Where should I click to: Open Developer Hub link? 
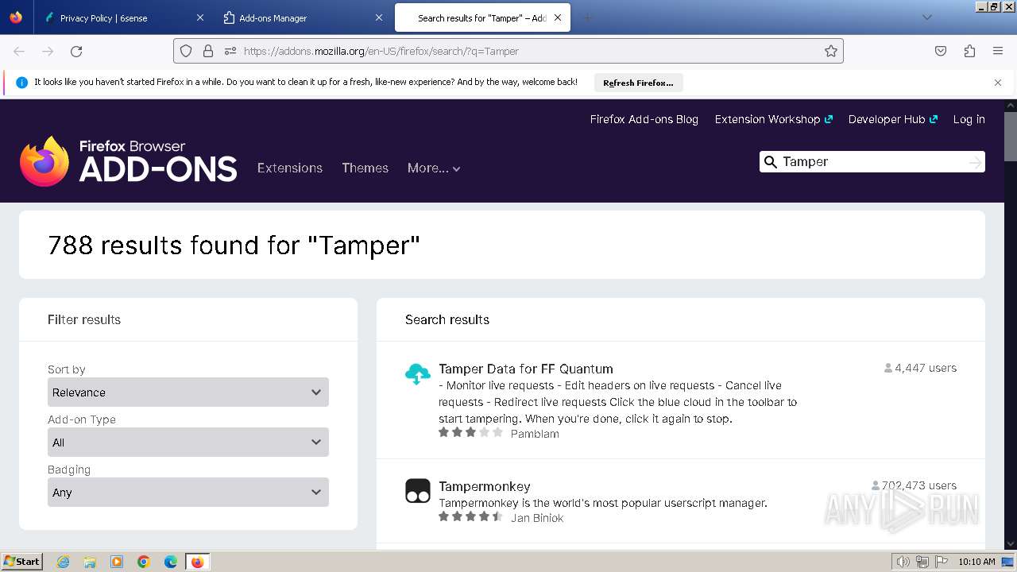893,119
